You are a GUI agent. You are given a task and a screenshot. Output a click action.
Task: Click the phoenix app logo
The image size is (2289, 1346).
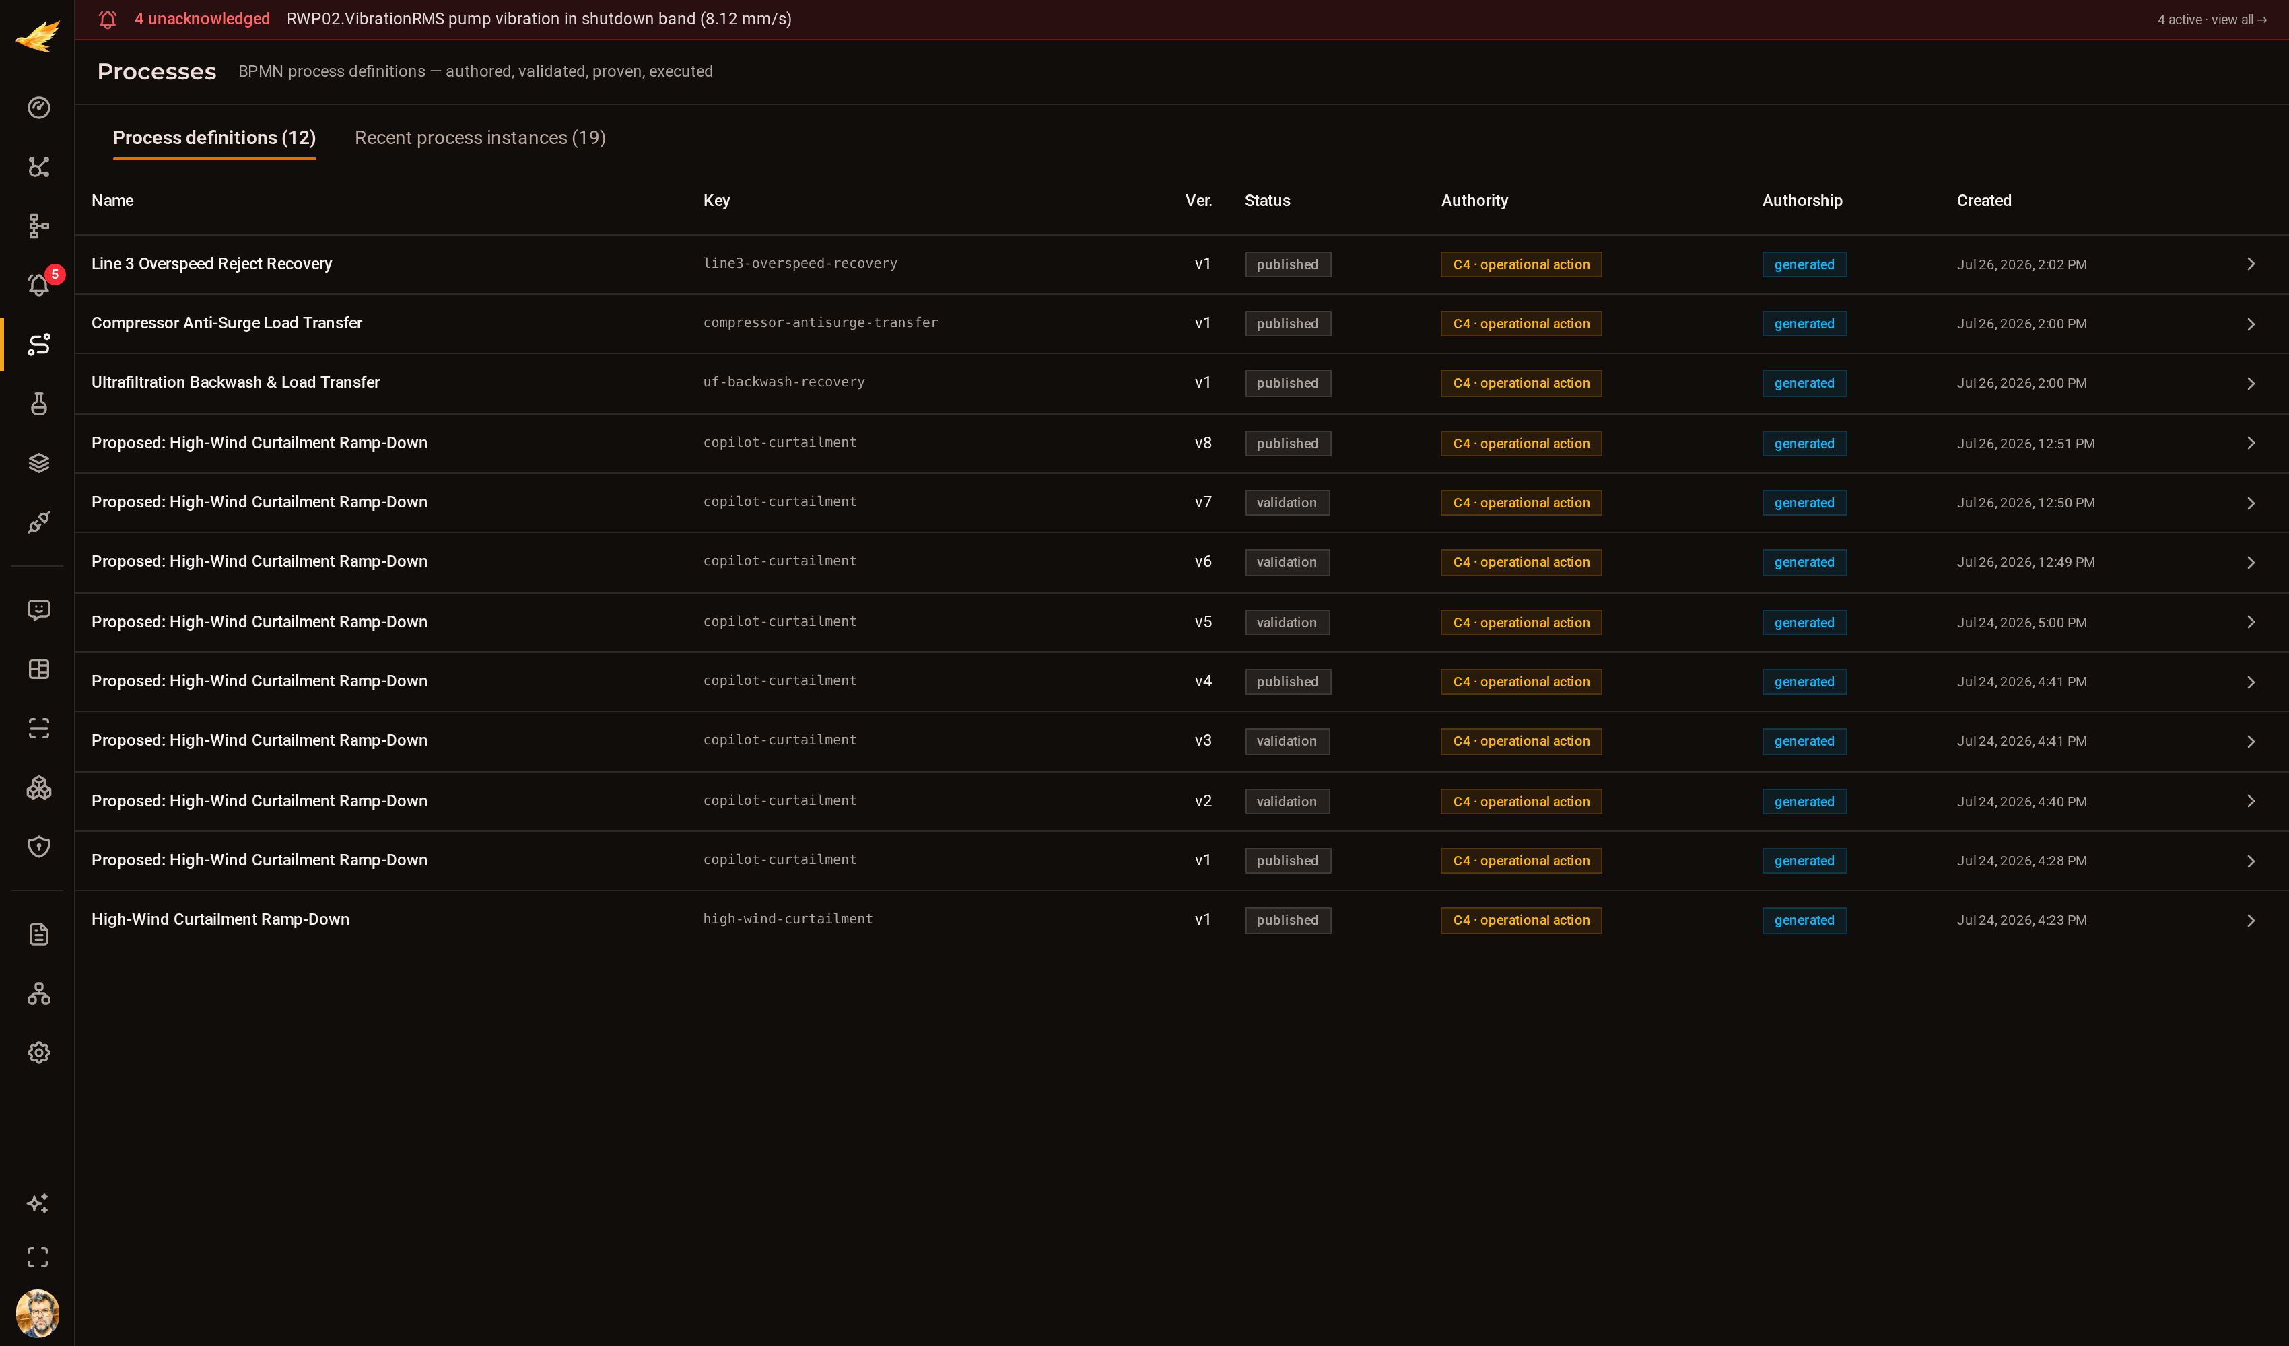pos(37,36)
